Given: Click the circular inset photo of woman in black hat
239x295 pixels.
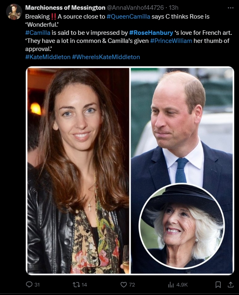Looking at the screenshot, I should [x=182, y=226].
